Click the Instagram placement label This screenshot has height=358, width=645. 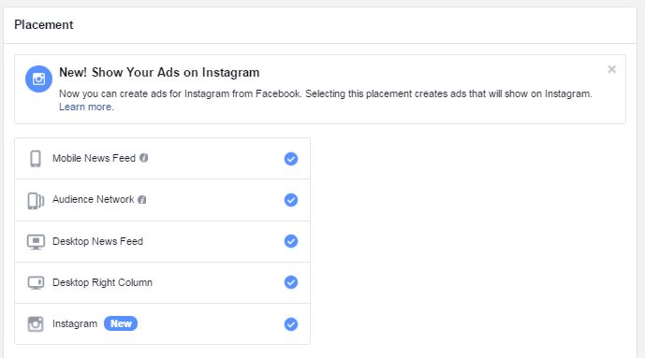pos(75,324)
